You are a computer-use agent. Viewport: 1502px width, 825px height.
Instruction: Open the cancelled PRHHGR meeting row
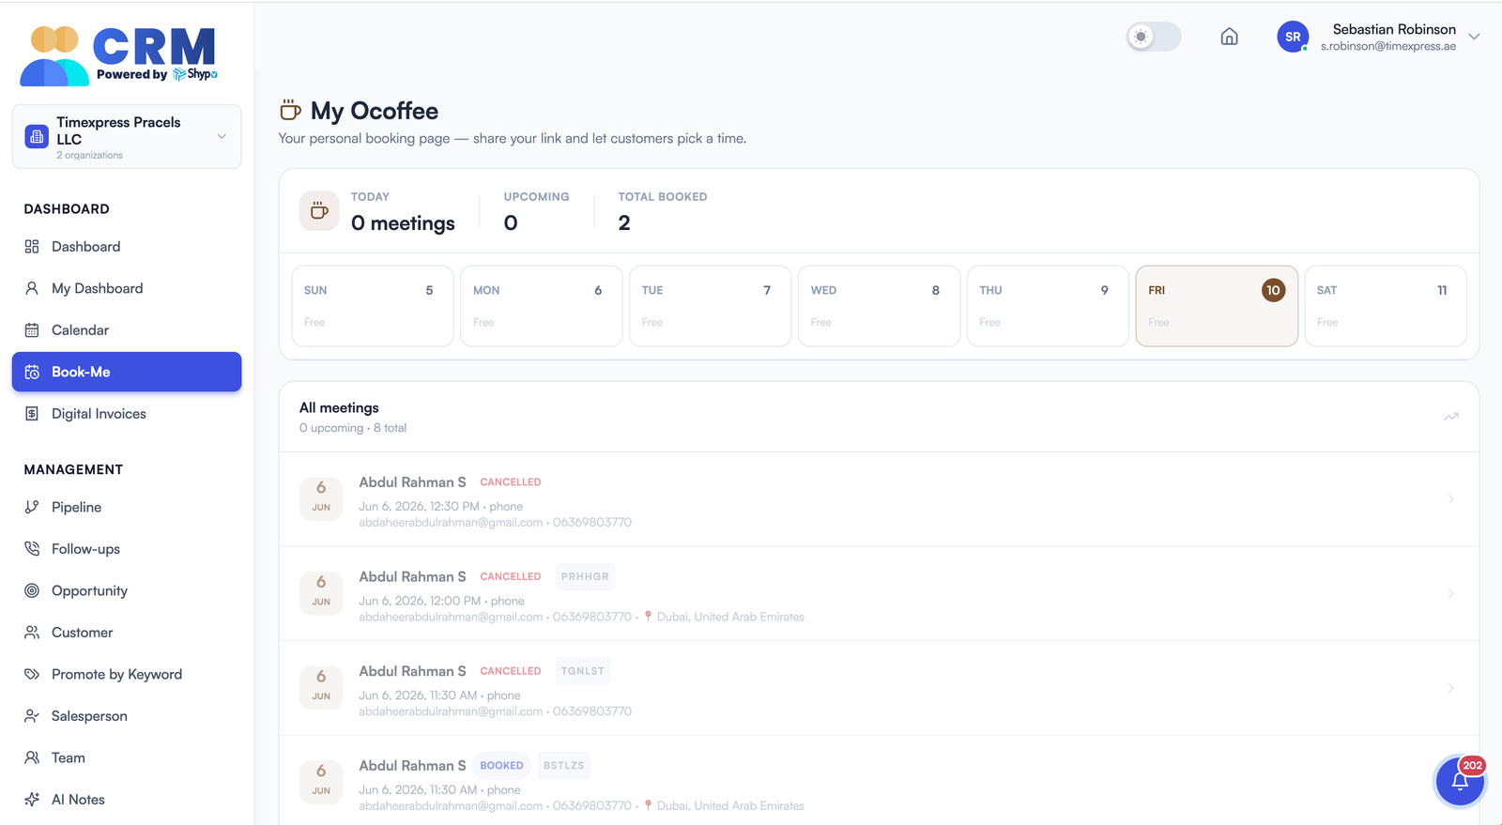(x=879, y=594)
